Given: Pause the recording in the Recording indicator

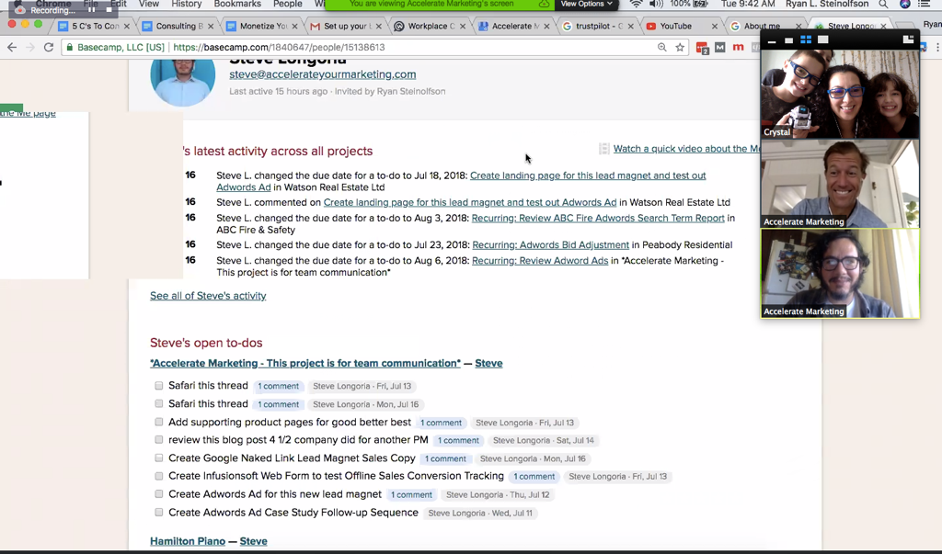Looking at the screenshot, I should pos(92,11).
